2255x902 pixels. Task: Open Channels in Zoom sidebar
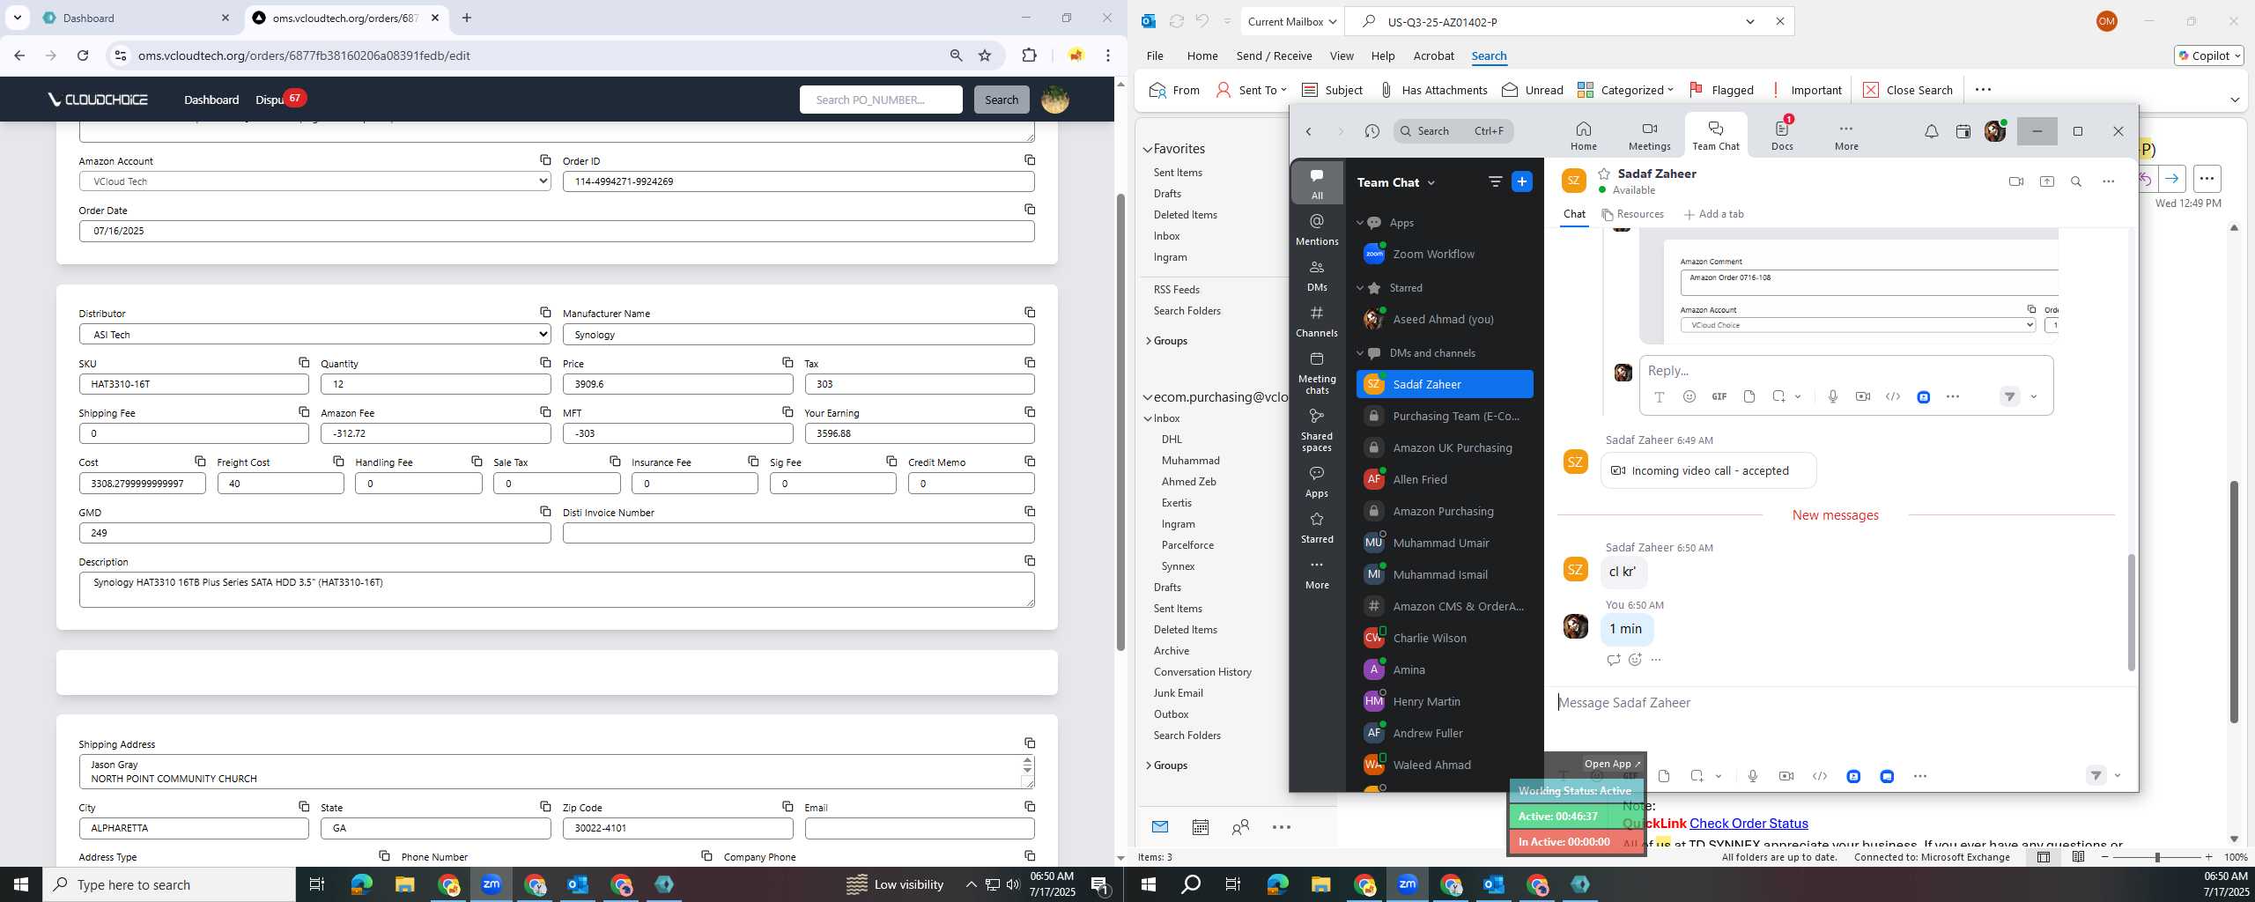point(1317,321)
